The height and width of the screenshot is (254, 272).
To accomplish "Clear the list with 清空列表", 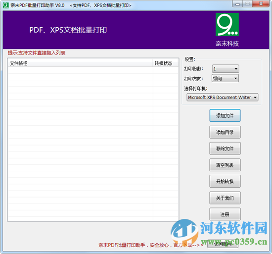I will tap(225, 165).
